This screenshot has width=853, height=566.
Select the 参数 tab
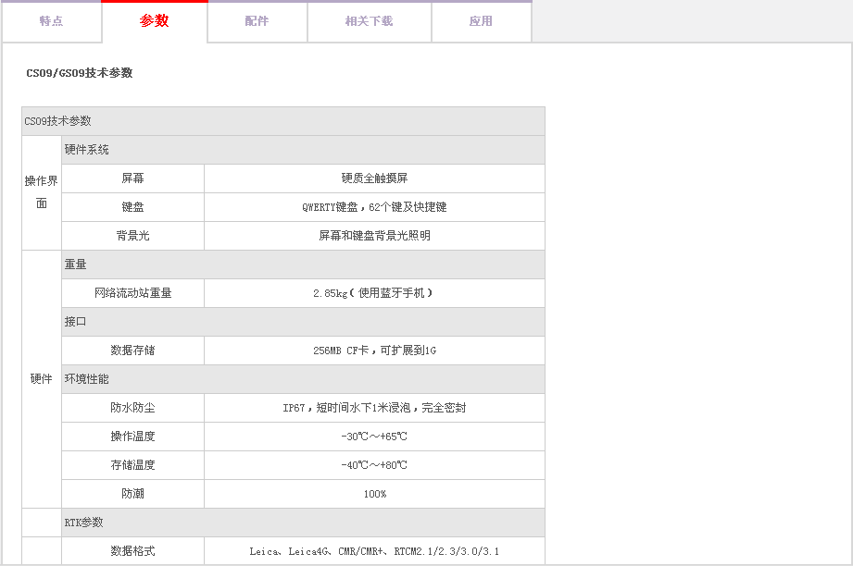pyautogui.click(x=155, y=21)
